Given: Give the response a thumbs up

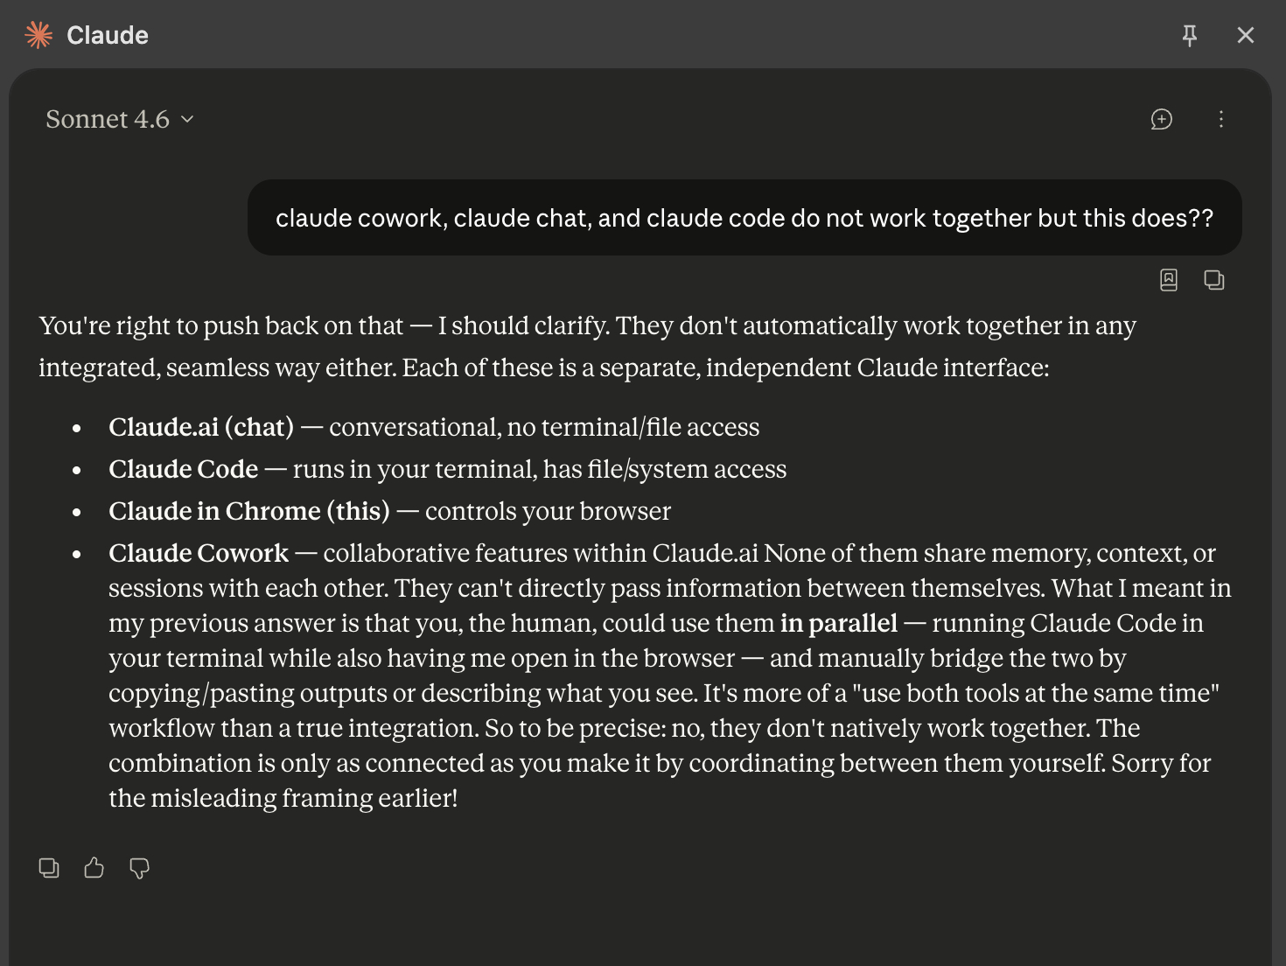Looking at the screenshot, I should pyautogui.click(x=94, y=868).
